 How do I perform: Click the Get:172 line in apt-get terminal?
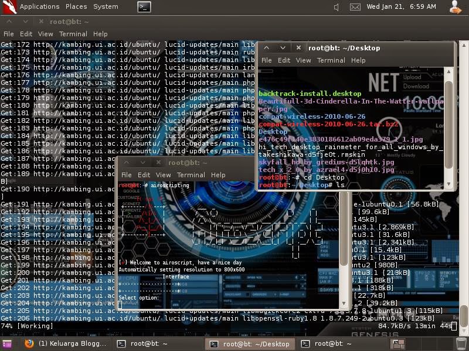128,45
